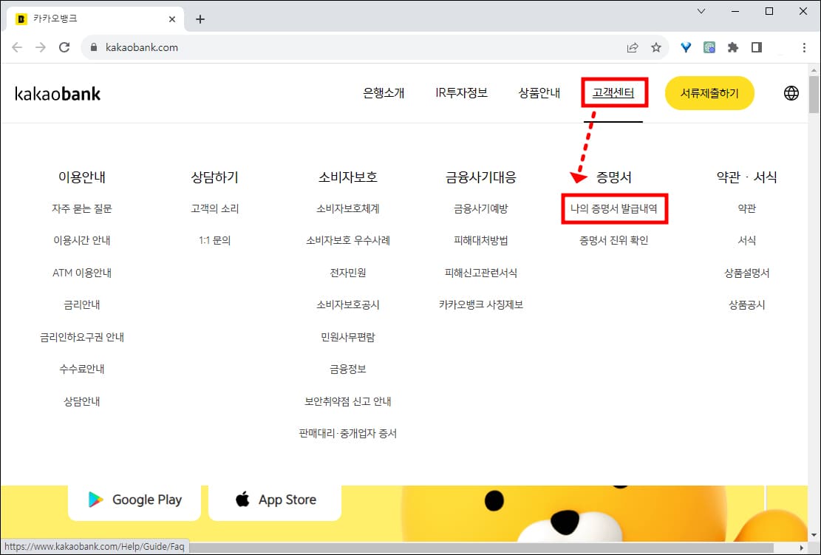Click the 1:1 문의 link
821x555 pixels.
pos(214,240)
